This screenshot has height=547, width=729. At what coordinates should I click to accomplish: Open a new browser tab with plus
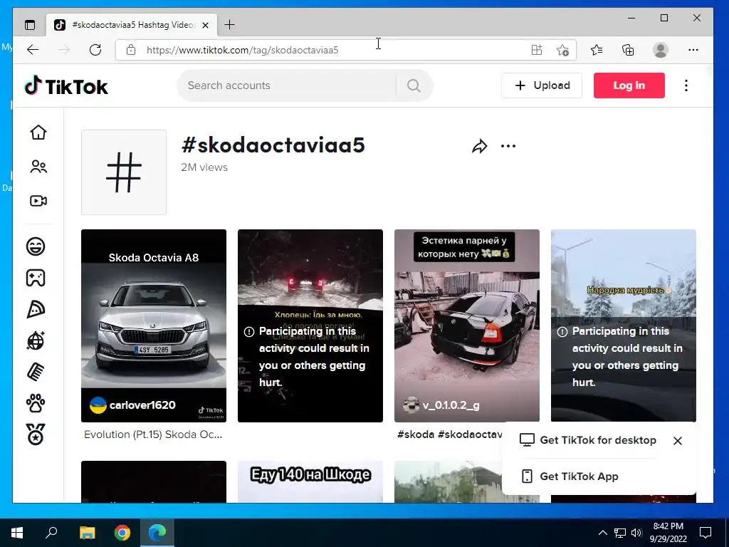tap(229, 25)
